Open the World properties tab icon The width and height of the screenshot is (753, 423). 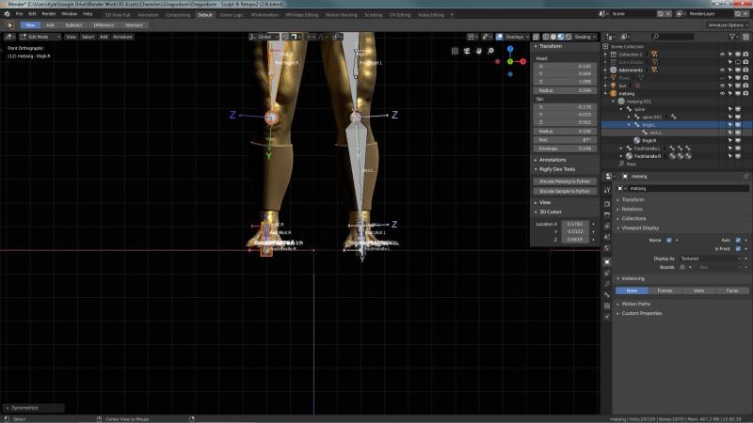(607, 248)
